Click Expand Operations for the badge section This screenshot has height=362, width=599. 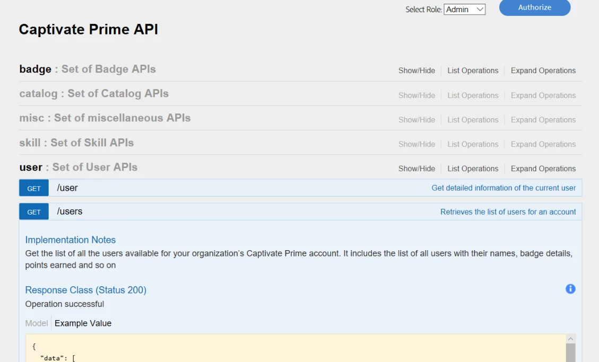click(x=543, y=70)
